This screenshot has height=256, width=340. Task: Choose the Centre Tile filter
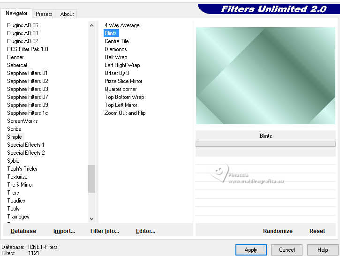pos(117,41)
